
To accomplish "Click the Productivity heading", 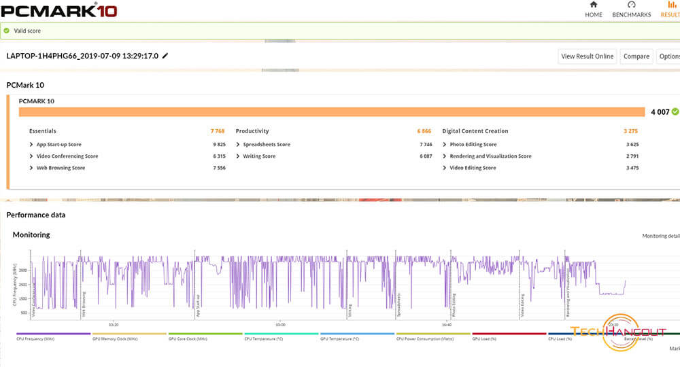I will [x=252, y=131].
